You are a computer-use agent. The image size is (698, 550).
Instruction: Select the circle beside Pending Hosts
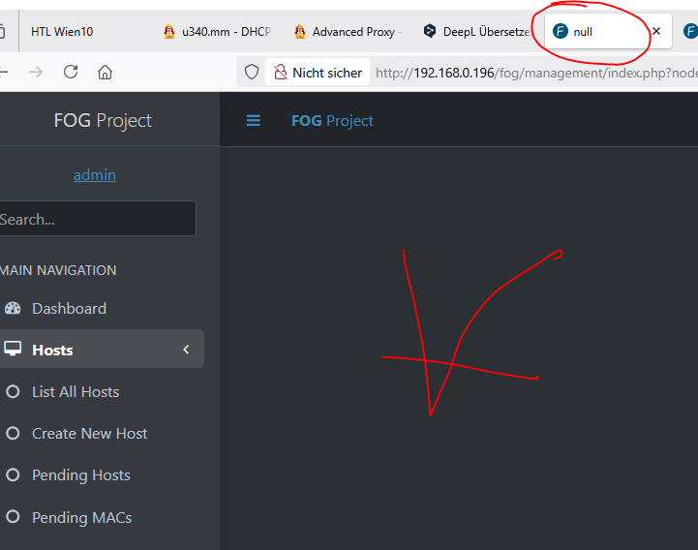pyautogui.click(x=13, y=474)
